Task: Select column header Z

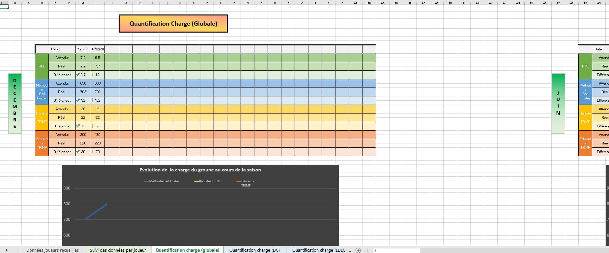Action: pyautogui.click(x=342, y=3)
